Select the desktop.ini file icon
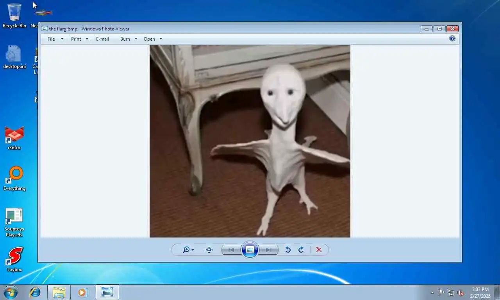 pyautogui.click(x=14, y=57)
